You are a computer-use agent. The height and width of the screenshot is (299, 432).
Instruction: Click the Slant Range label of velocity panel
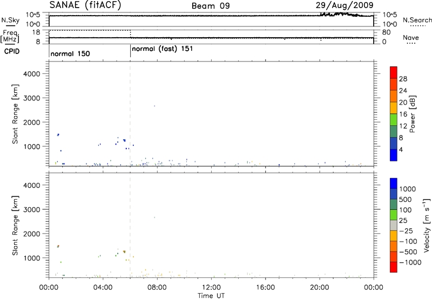[15, 226]
